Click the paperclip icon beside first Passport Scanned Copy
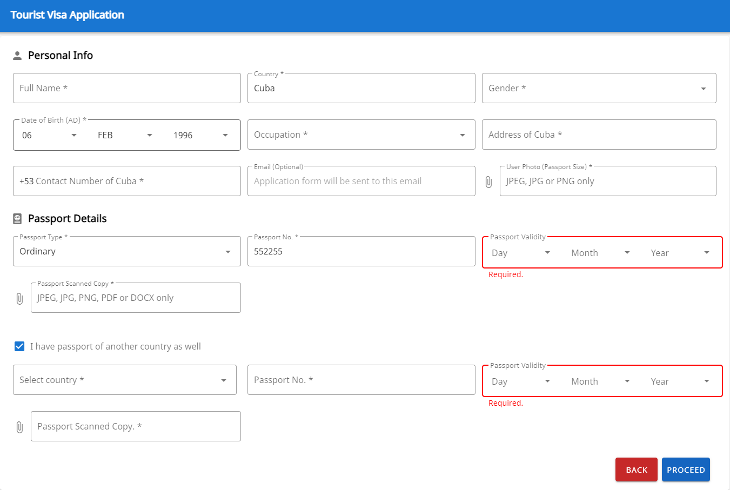 (x=19, y=299)
